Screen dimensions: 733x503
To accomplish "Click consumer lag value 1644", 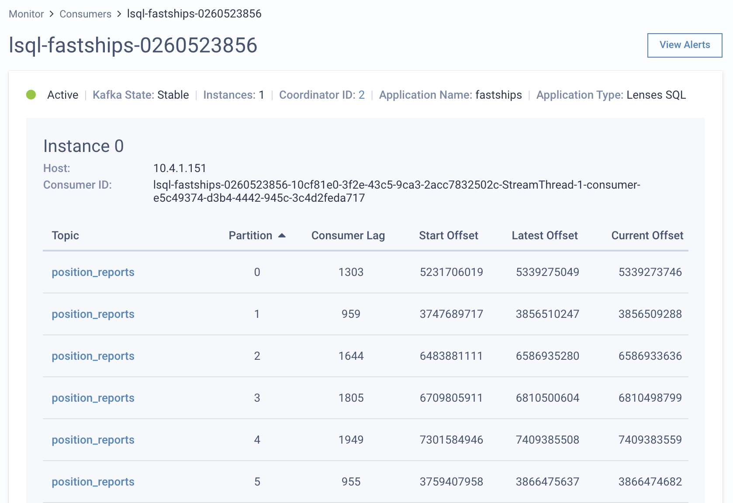I will pos(351,356).
